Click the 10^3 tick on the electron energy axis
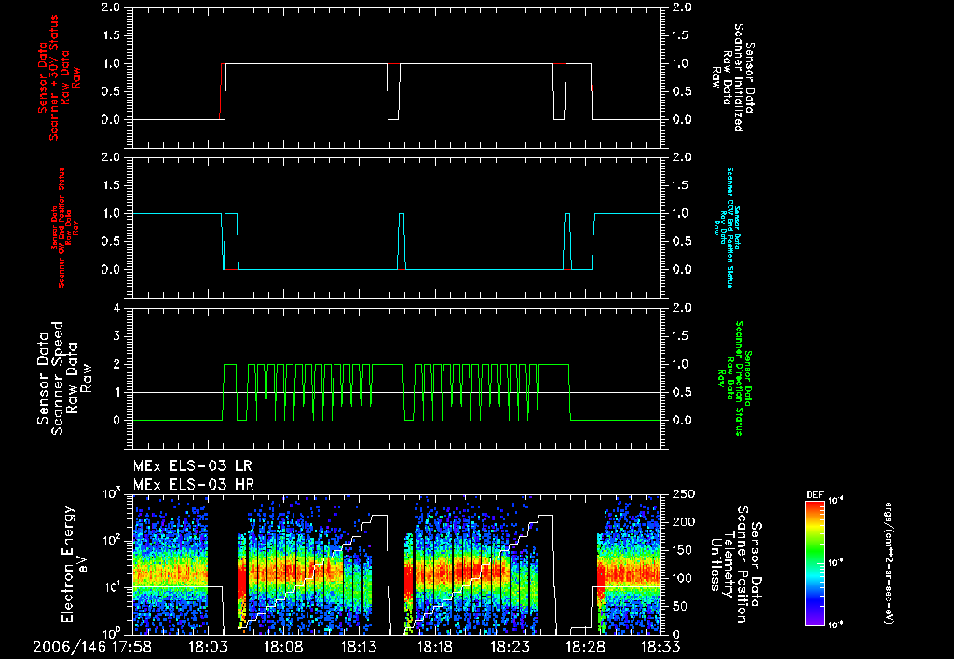The image size is (954, 659). click(x=111, y=494)
